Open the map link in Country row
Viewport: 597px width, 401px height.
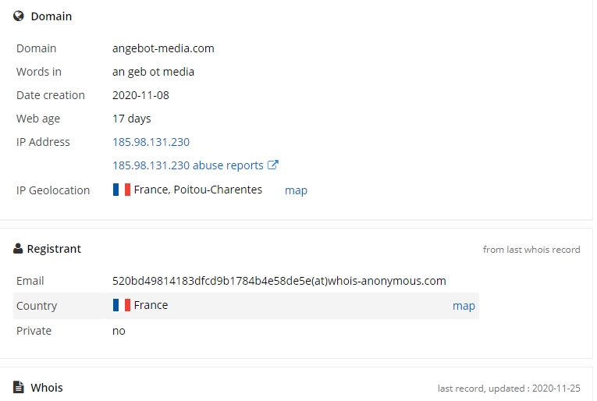(464, 306)
